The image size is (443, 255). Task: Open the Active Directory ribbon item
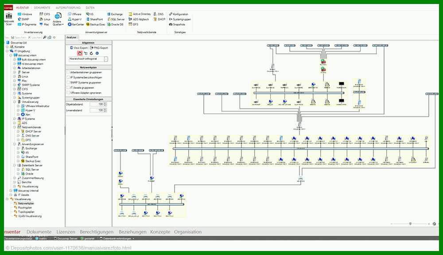140,14
